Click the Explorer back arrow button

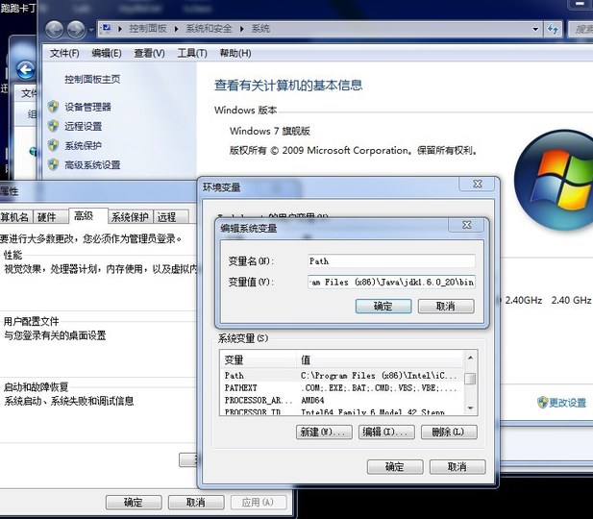tap(55, 29)
